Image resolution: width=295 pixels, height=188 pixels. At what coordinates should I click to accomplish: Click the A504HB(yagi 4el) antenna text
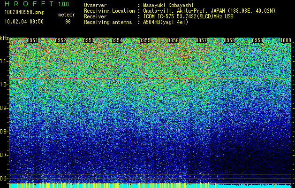tap(166, 22)
